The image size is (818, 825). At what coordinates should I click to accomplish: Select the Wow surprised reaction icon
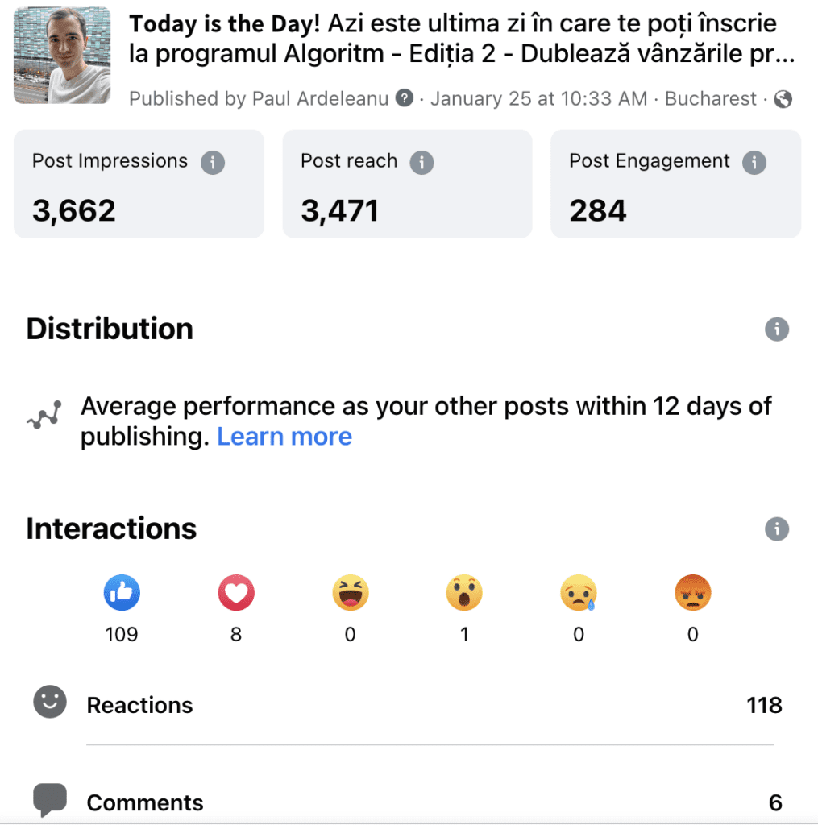[463, 592]
